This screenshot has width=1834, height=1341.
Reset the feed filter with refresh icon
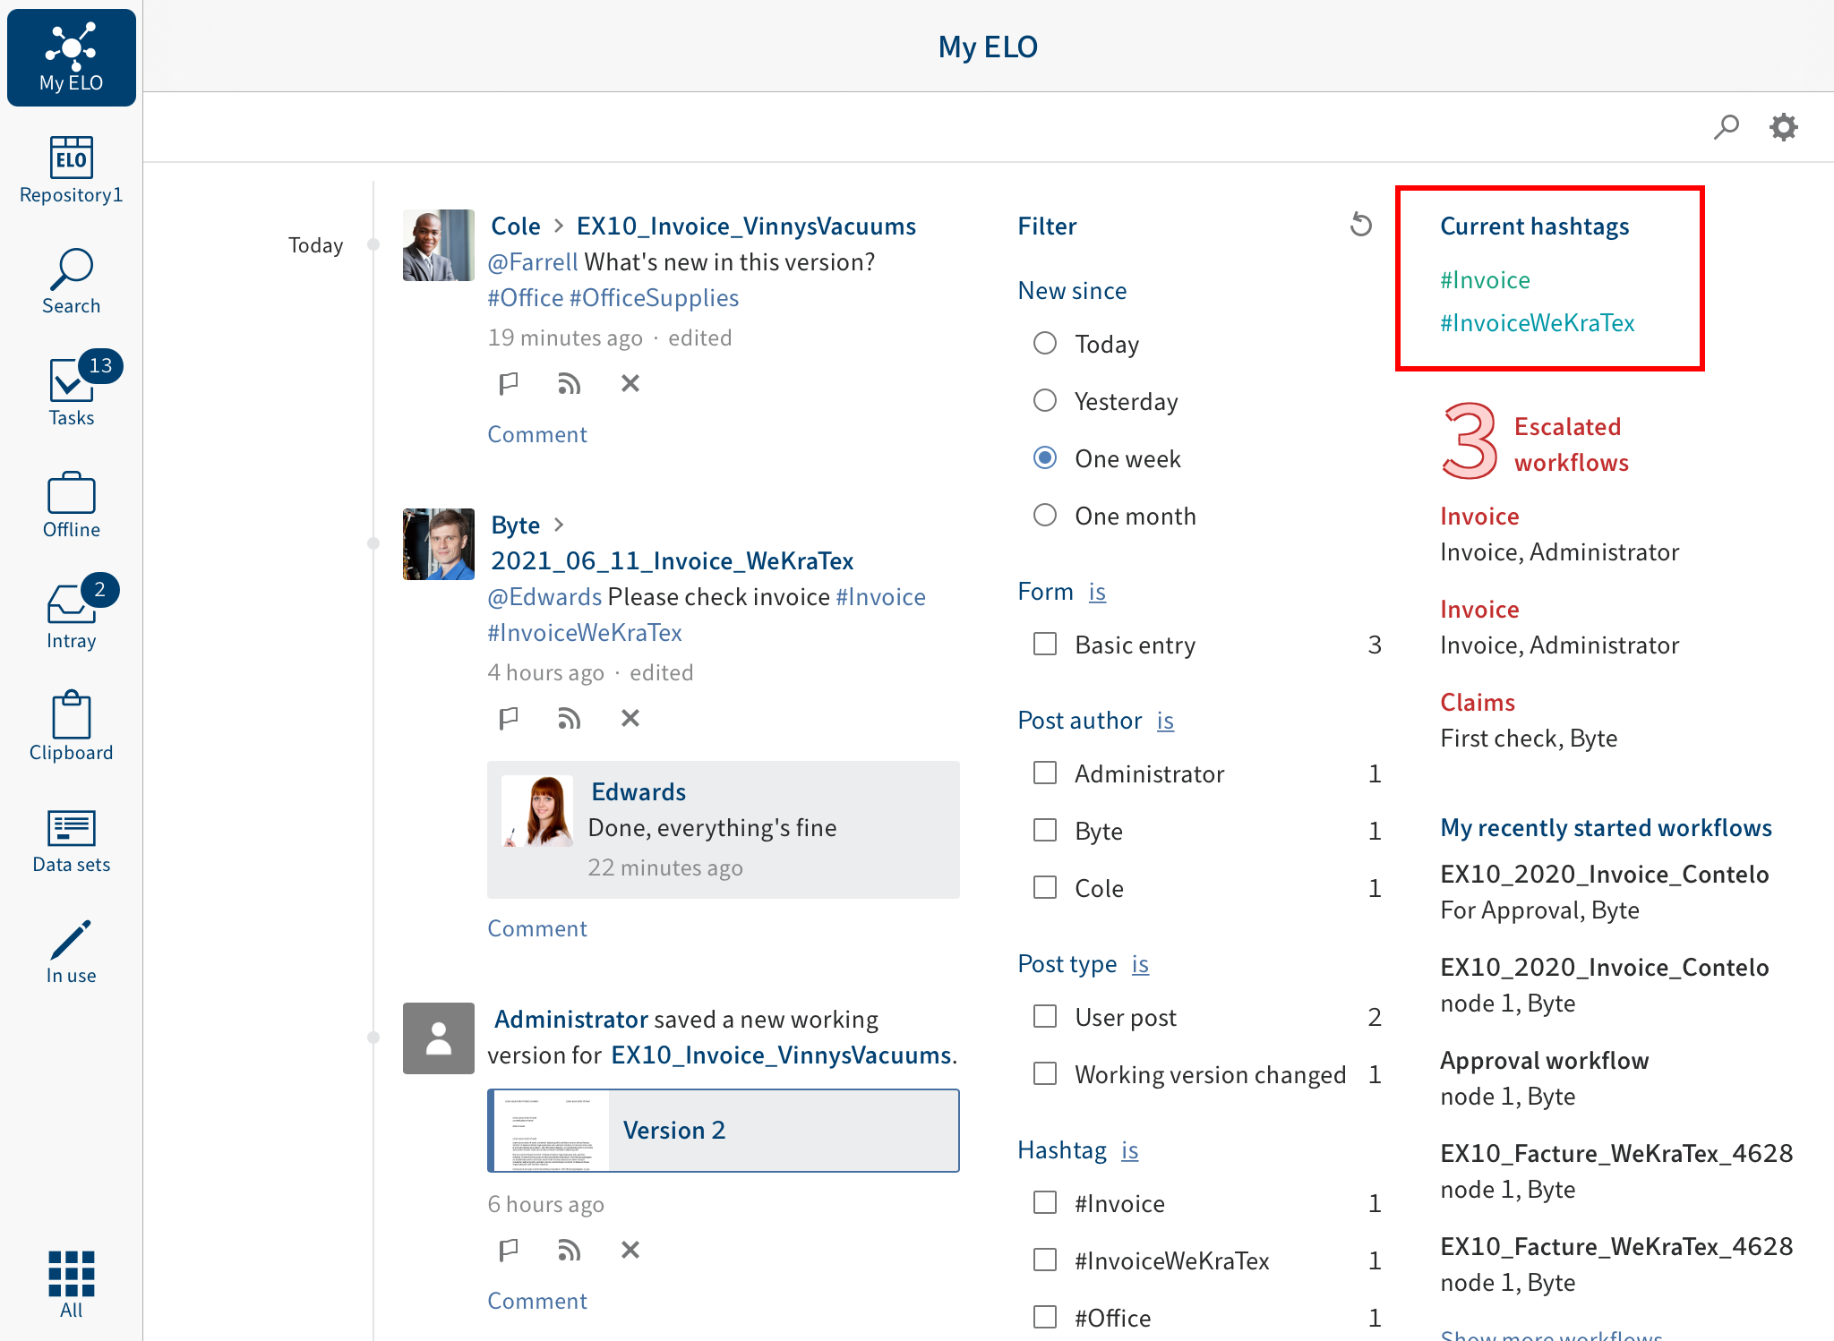pyautogui.click(x=1360, y=225)
